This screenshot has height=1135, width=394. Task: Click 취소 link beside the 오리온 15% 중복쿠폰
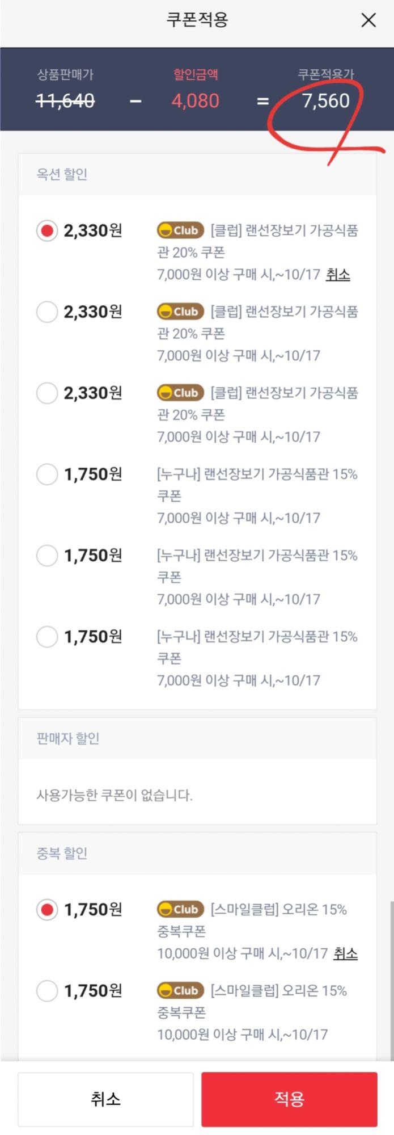[x=345, y=953]
